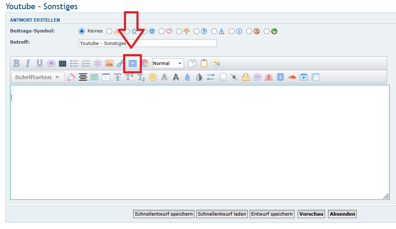Select the flame symbol radio button

click(x=109, y=31)
